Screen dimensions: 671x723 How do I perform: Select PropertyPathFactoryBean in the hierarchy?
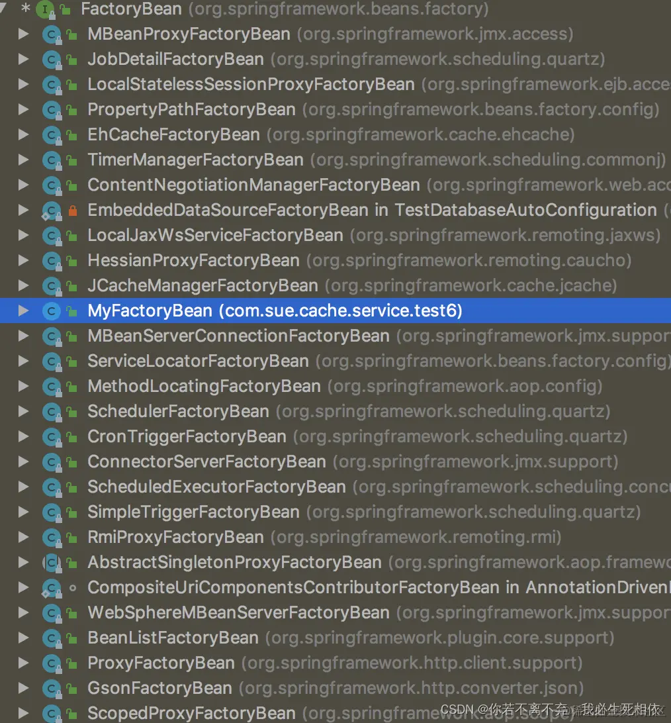pyautogui.click(x=335, y=109)
